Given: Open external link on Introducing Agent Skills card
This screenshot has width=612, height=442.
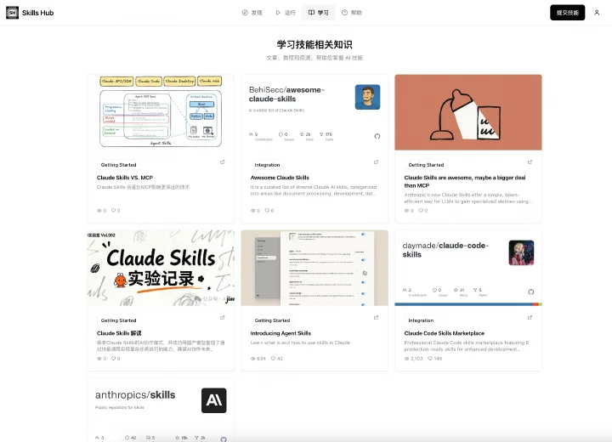Looking at the screenshot, I should click(377, 318).
